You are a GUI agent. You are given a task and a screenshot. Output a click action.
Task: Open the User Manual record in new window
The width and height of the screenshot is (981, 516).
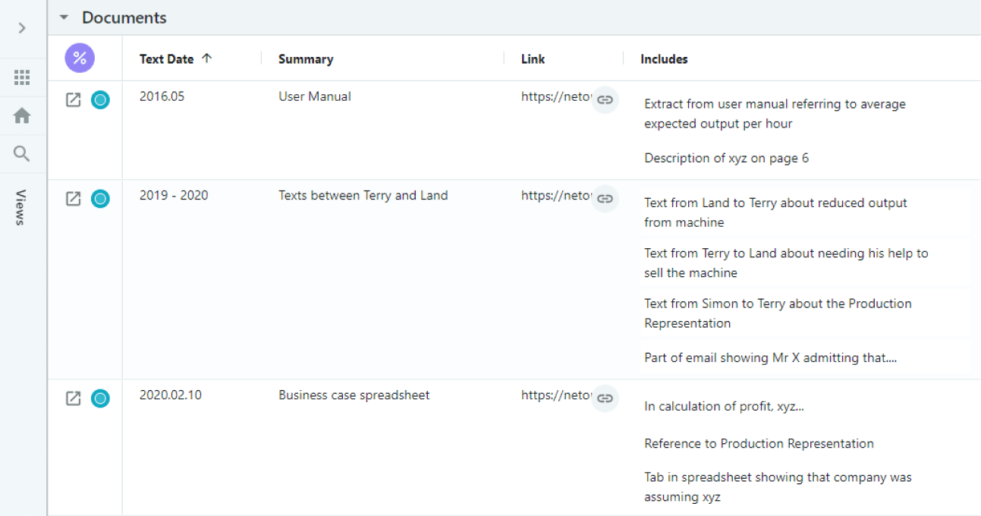click(x=73, y=99)
